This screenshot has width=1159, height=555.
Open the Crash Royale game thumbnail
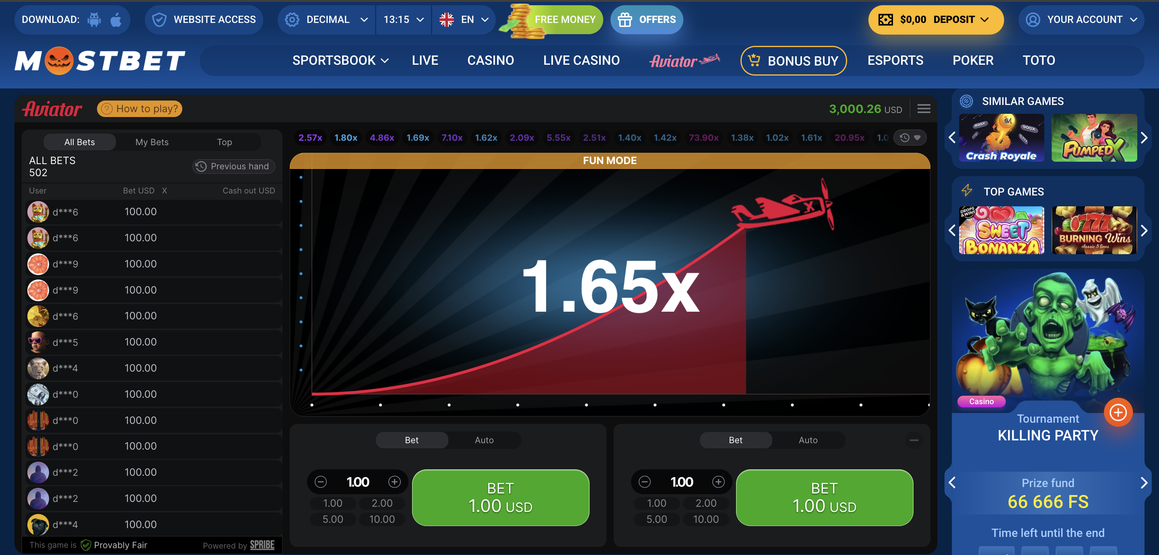pyautogui.click(x=1002, y=138)
